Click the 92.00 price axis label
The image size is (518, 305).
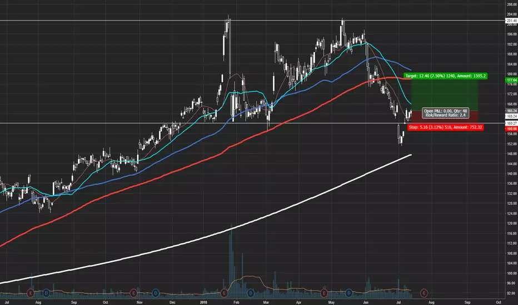point(512,293)
